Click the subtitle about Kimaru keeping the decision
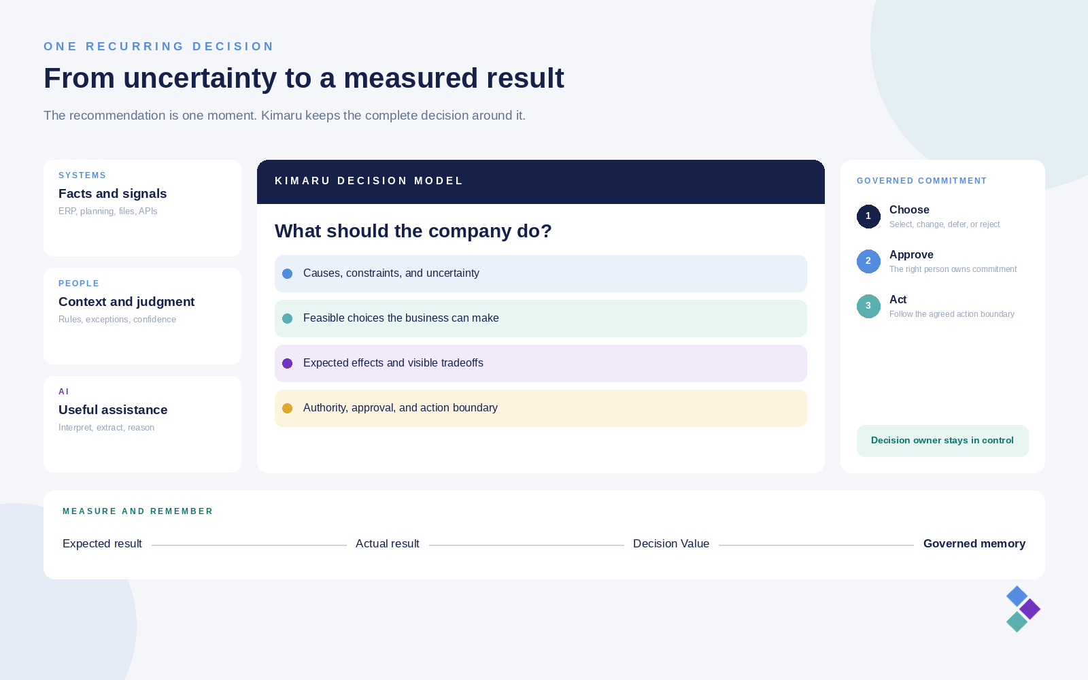This screenshot has height=680, width=1088. 284,116
